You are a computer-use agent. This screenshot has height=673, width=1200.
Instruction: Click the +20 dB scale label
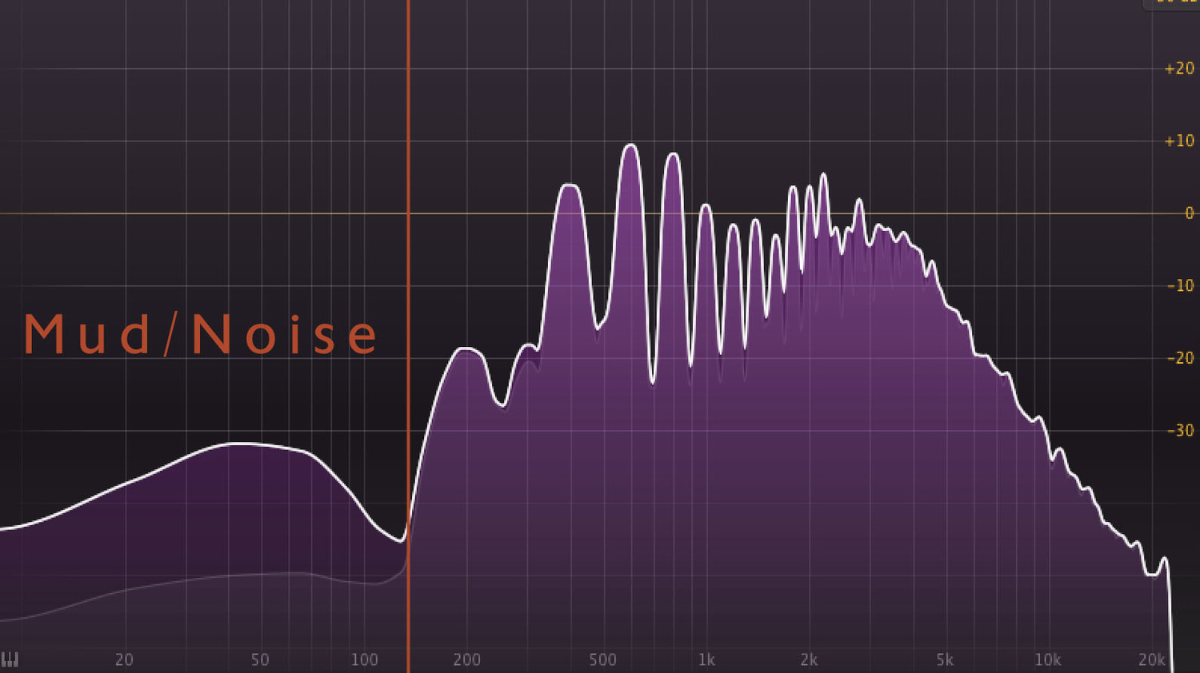1179,69
